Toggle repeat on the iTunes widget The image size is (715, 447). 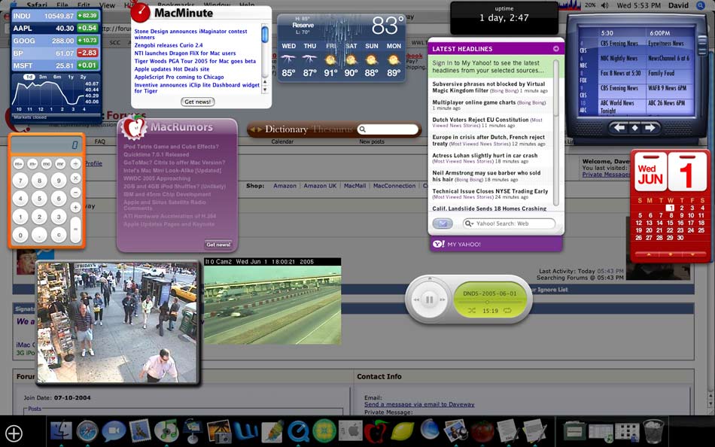tap(507, 311)
